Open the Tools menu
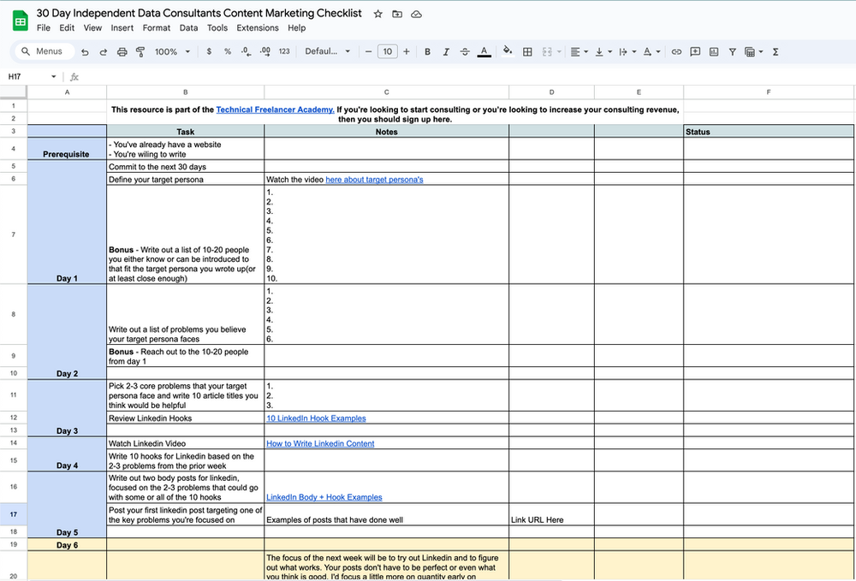The image size is (856, 581). (217, 28)
